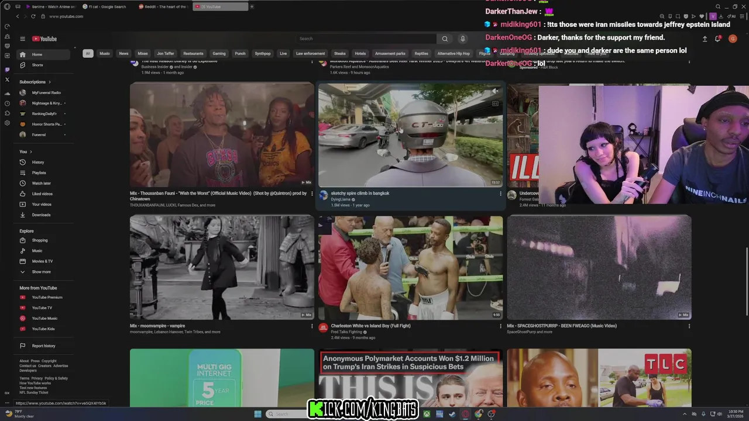This screenshot has width=749, height=421.
Task: Open History in the sidebar
Action: pyautogui.click(x=43, y=162)
